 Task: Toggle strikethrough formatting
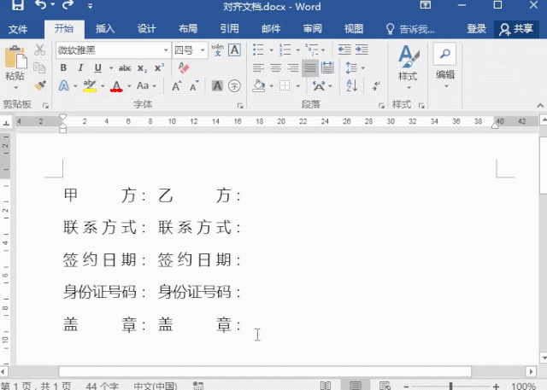click(125, 68)
